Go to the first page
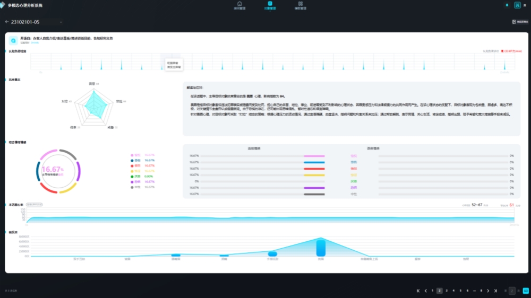Image resolution: width=531 pixels, height=298 pixels. (x=418, y=291)
